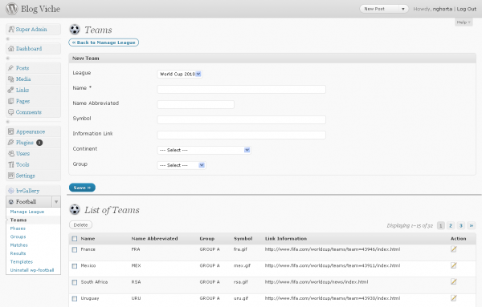Click the Media icon in sidebar

point(11,79)
